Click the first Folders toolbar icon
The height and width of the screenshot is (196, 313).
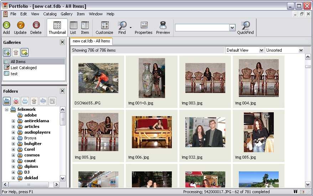click(7, 101)
